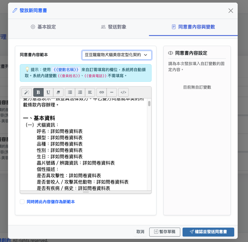Close the 發放新同意書 dialog
This screenshot has height=242, width=248.
231,11
